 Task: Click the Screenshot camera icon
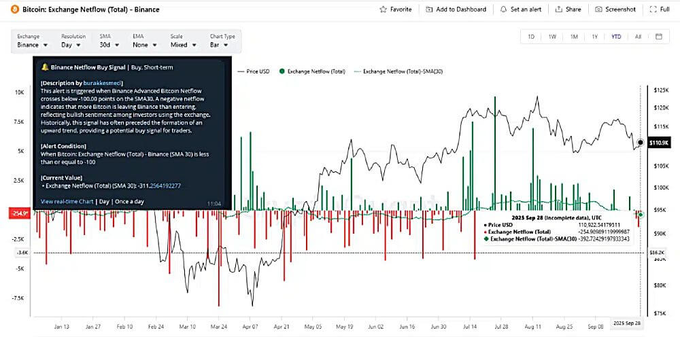click(x=598, y=10)
